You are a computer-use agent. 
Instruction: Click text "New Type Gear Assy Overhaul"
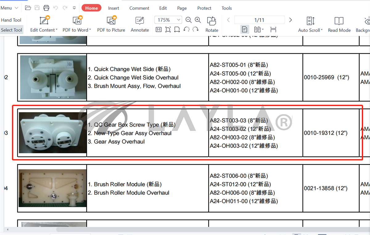[x=133, y=133]
